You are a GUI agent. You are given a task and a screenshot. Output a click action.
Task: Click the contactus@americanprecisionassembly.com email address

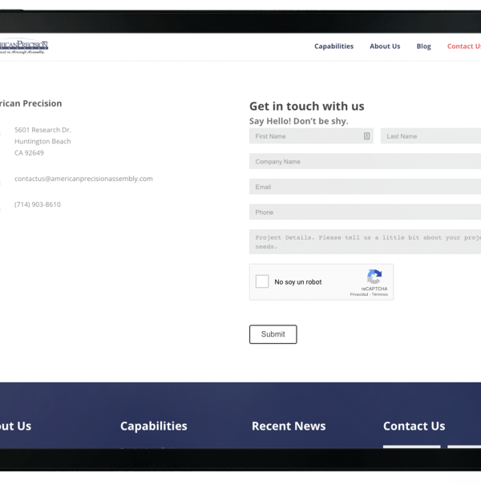click(83, 179)
